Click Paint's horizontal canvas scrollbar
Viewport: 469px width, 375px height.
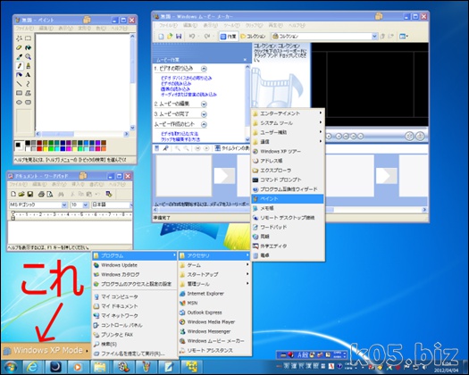[82, 134]
